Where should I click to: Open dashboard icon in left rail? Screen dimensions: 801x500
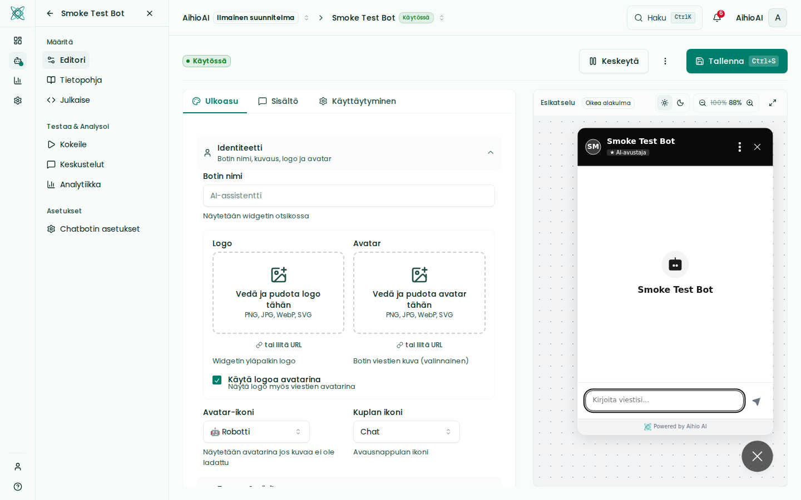pos(18,41)
